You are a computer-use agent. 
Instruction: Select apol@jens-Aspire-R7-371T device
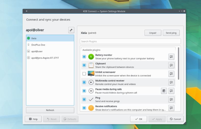pos(50,58)
